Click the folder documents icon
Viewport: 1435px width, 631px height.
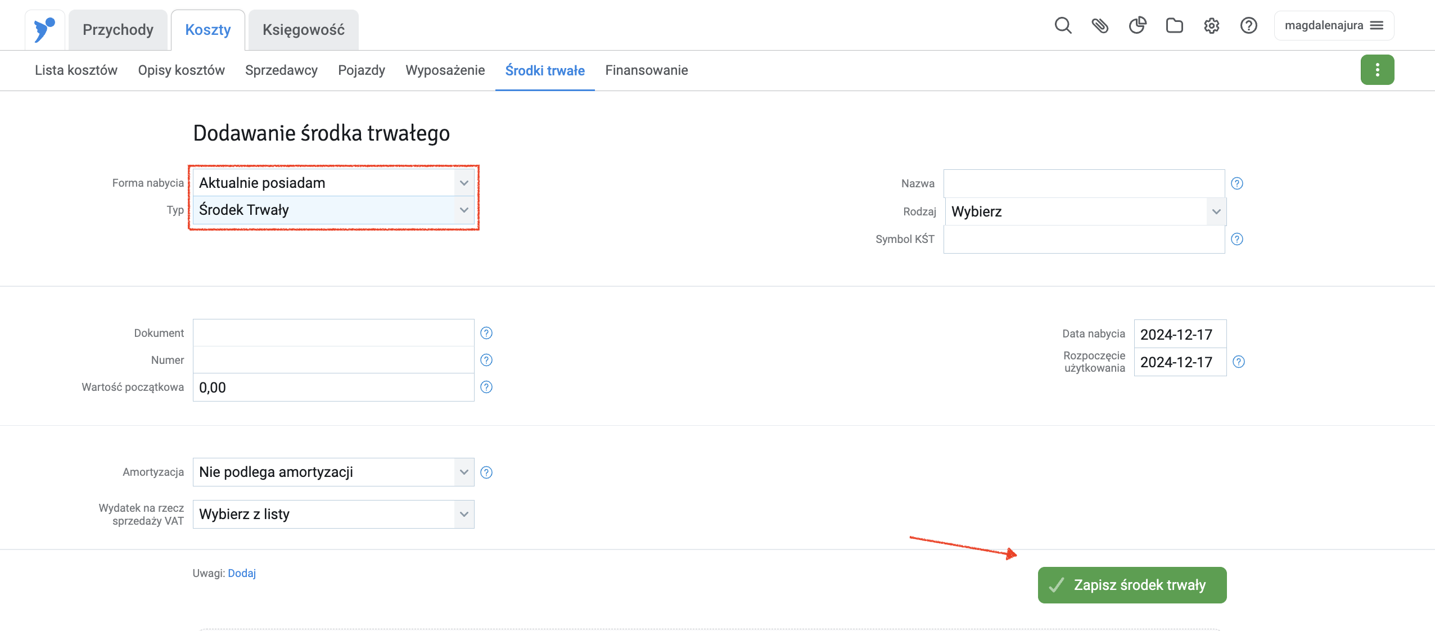(x=1174, y=26)
